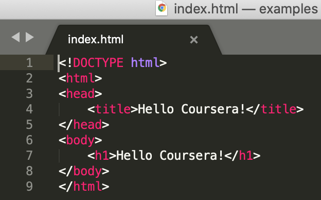321x200 pixels.
Task: Click the closing </h1> tag on line 7
Action: tap(243, 155)
